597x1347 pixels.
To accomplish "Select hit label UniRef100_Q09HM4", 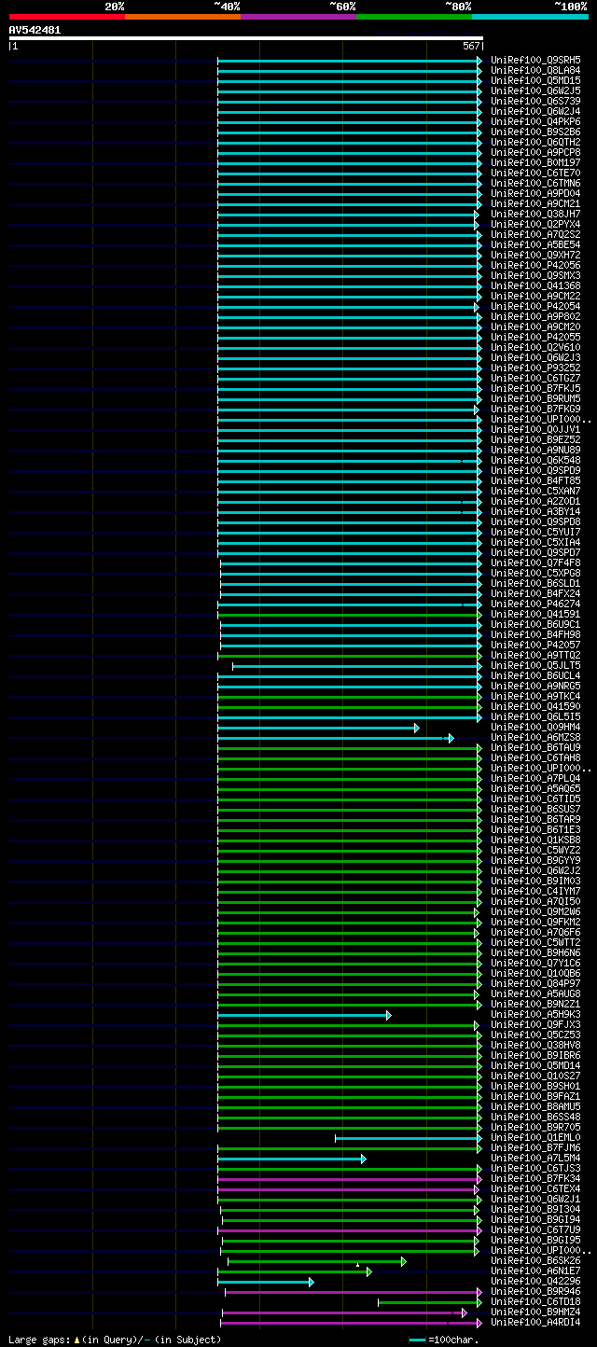I will click(535, 727).
